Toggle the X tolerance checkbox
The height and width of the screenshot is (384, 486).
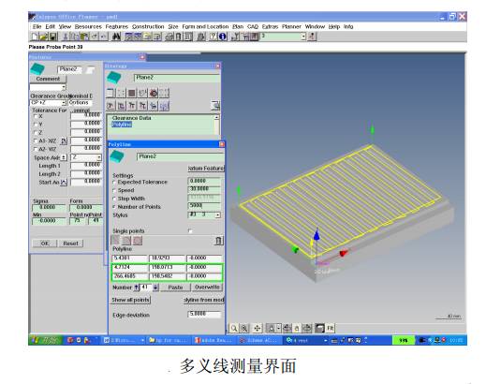click(36, 116)
